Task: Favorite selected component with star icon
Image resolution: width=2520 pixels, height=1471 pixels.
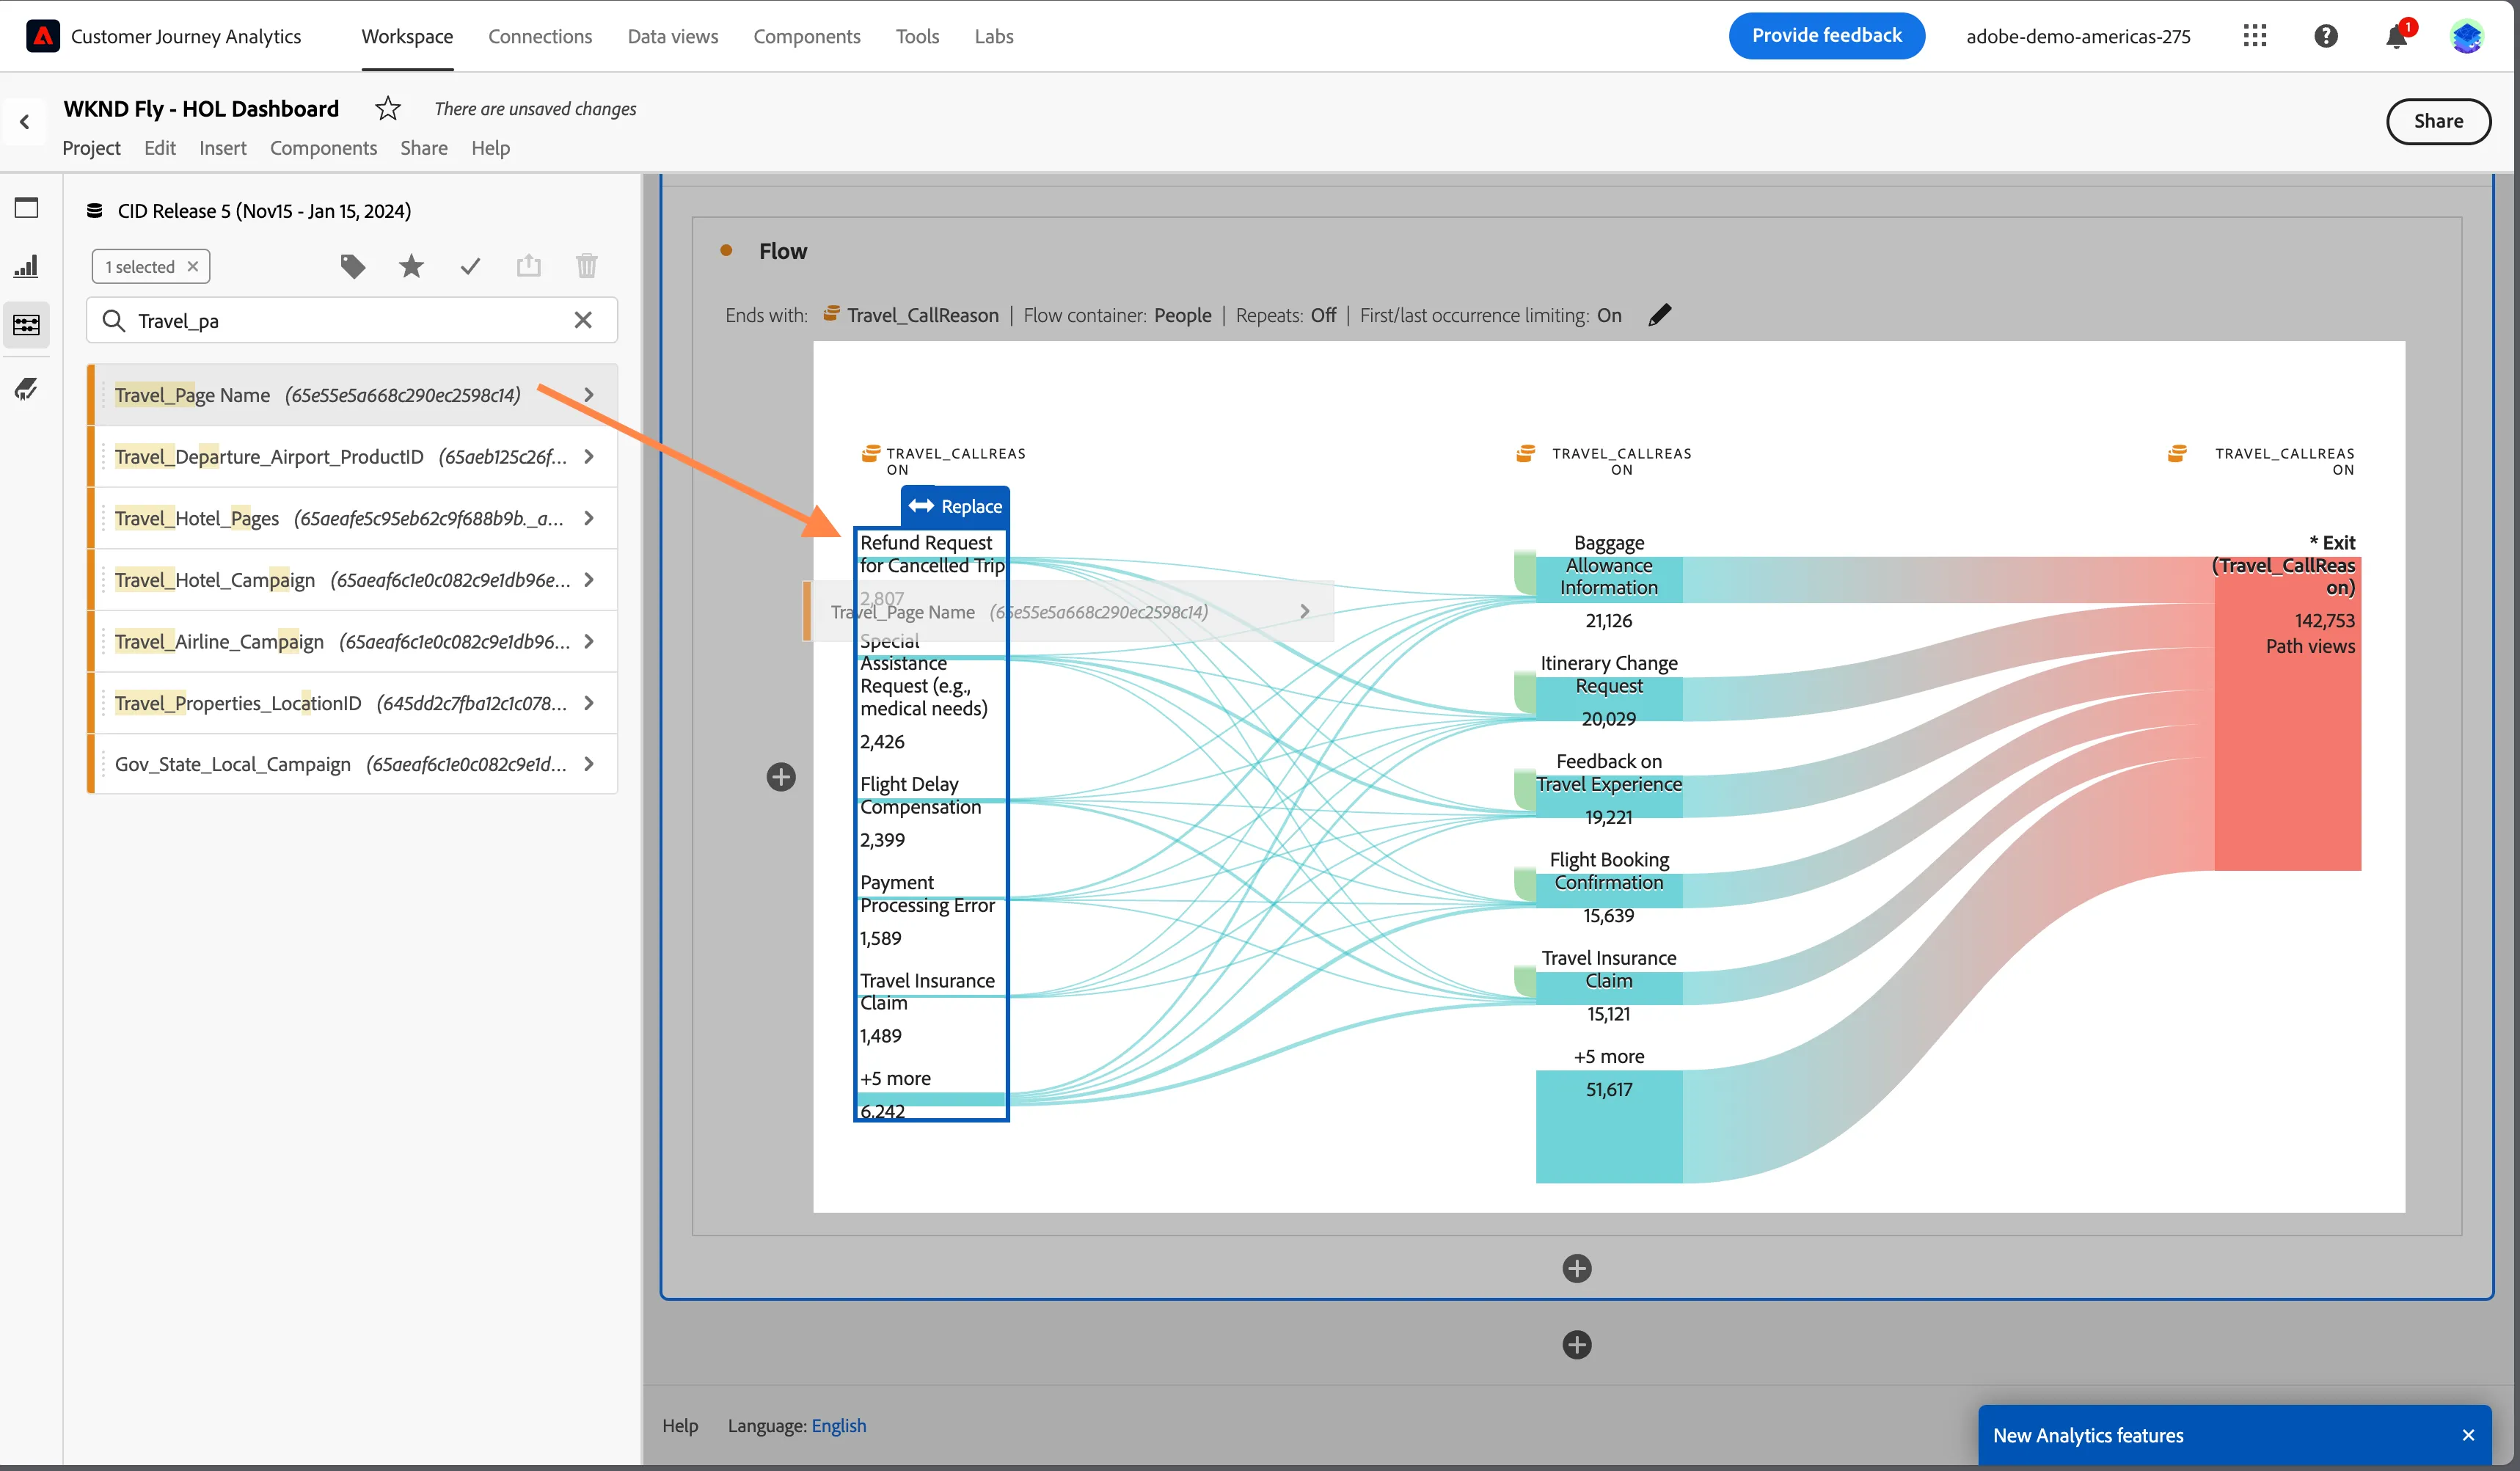Action: tap(411, 266)
